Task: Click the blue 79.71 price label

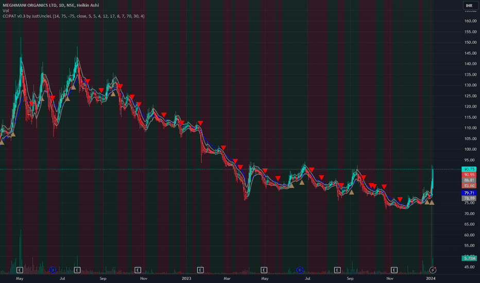Action: point(469,193)
